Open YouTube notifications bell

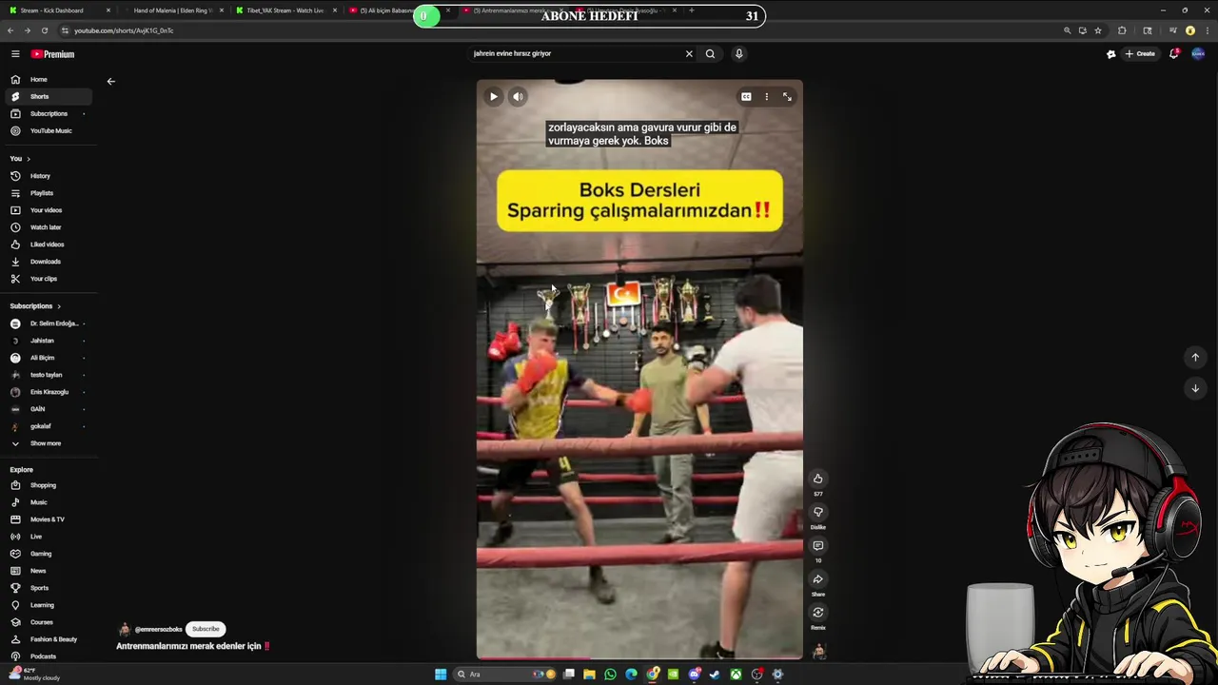(1173, 54)
